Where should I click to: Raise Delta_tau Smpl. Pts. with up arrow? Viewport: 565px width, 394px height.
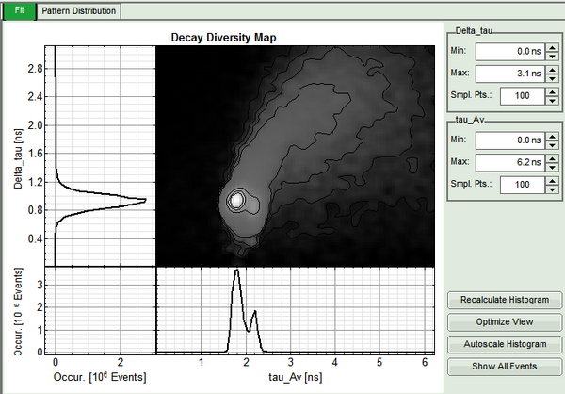pos(550,90)
